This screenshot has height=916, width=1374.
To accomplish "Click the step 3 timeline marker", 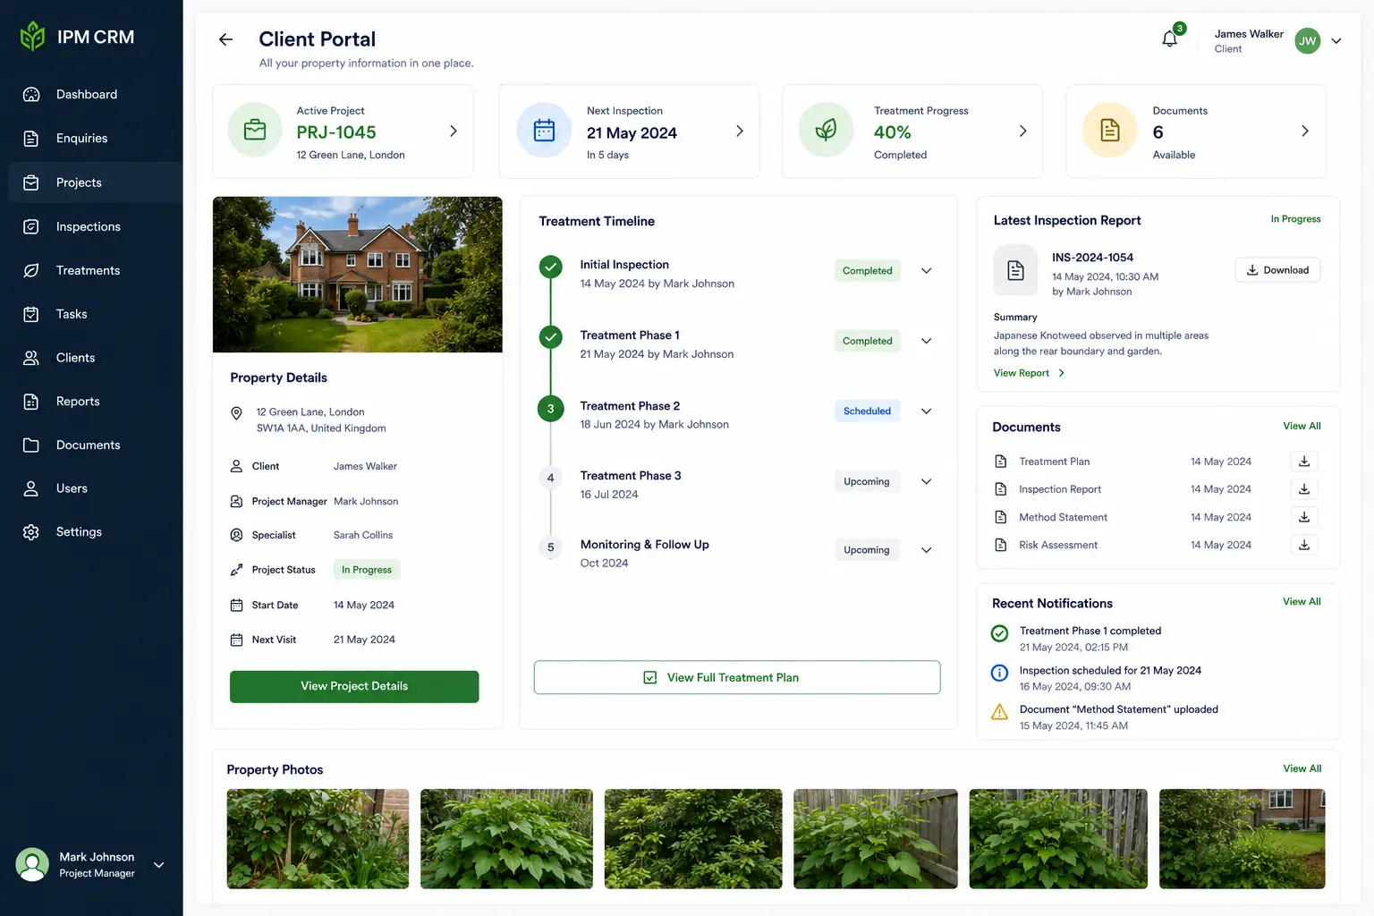I will [550, 409].
